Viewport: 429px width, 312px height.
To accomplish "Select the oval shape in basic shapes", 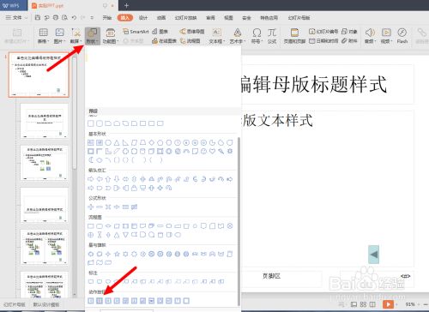I will 108,142.
